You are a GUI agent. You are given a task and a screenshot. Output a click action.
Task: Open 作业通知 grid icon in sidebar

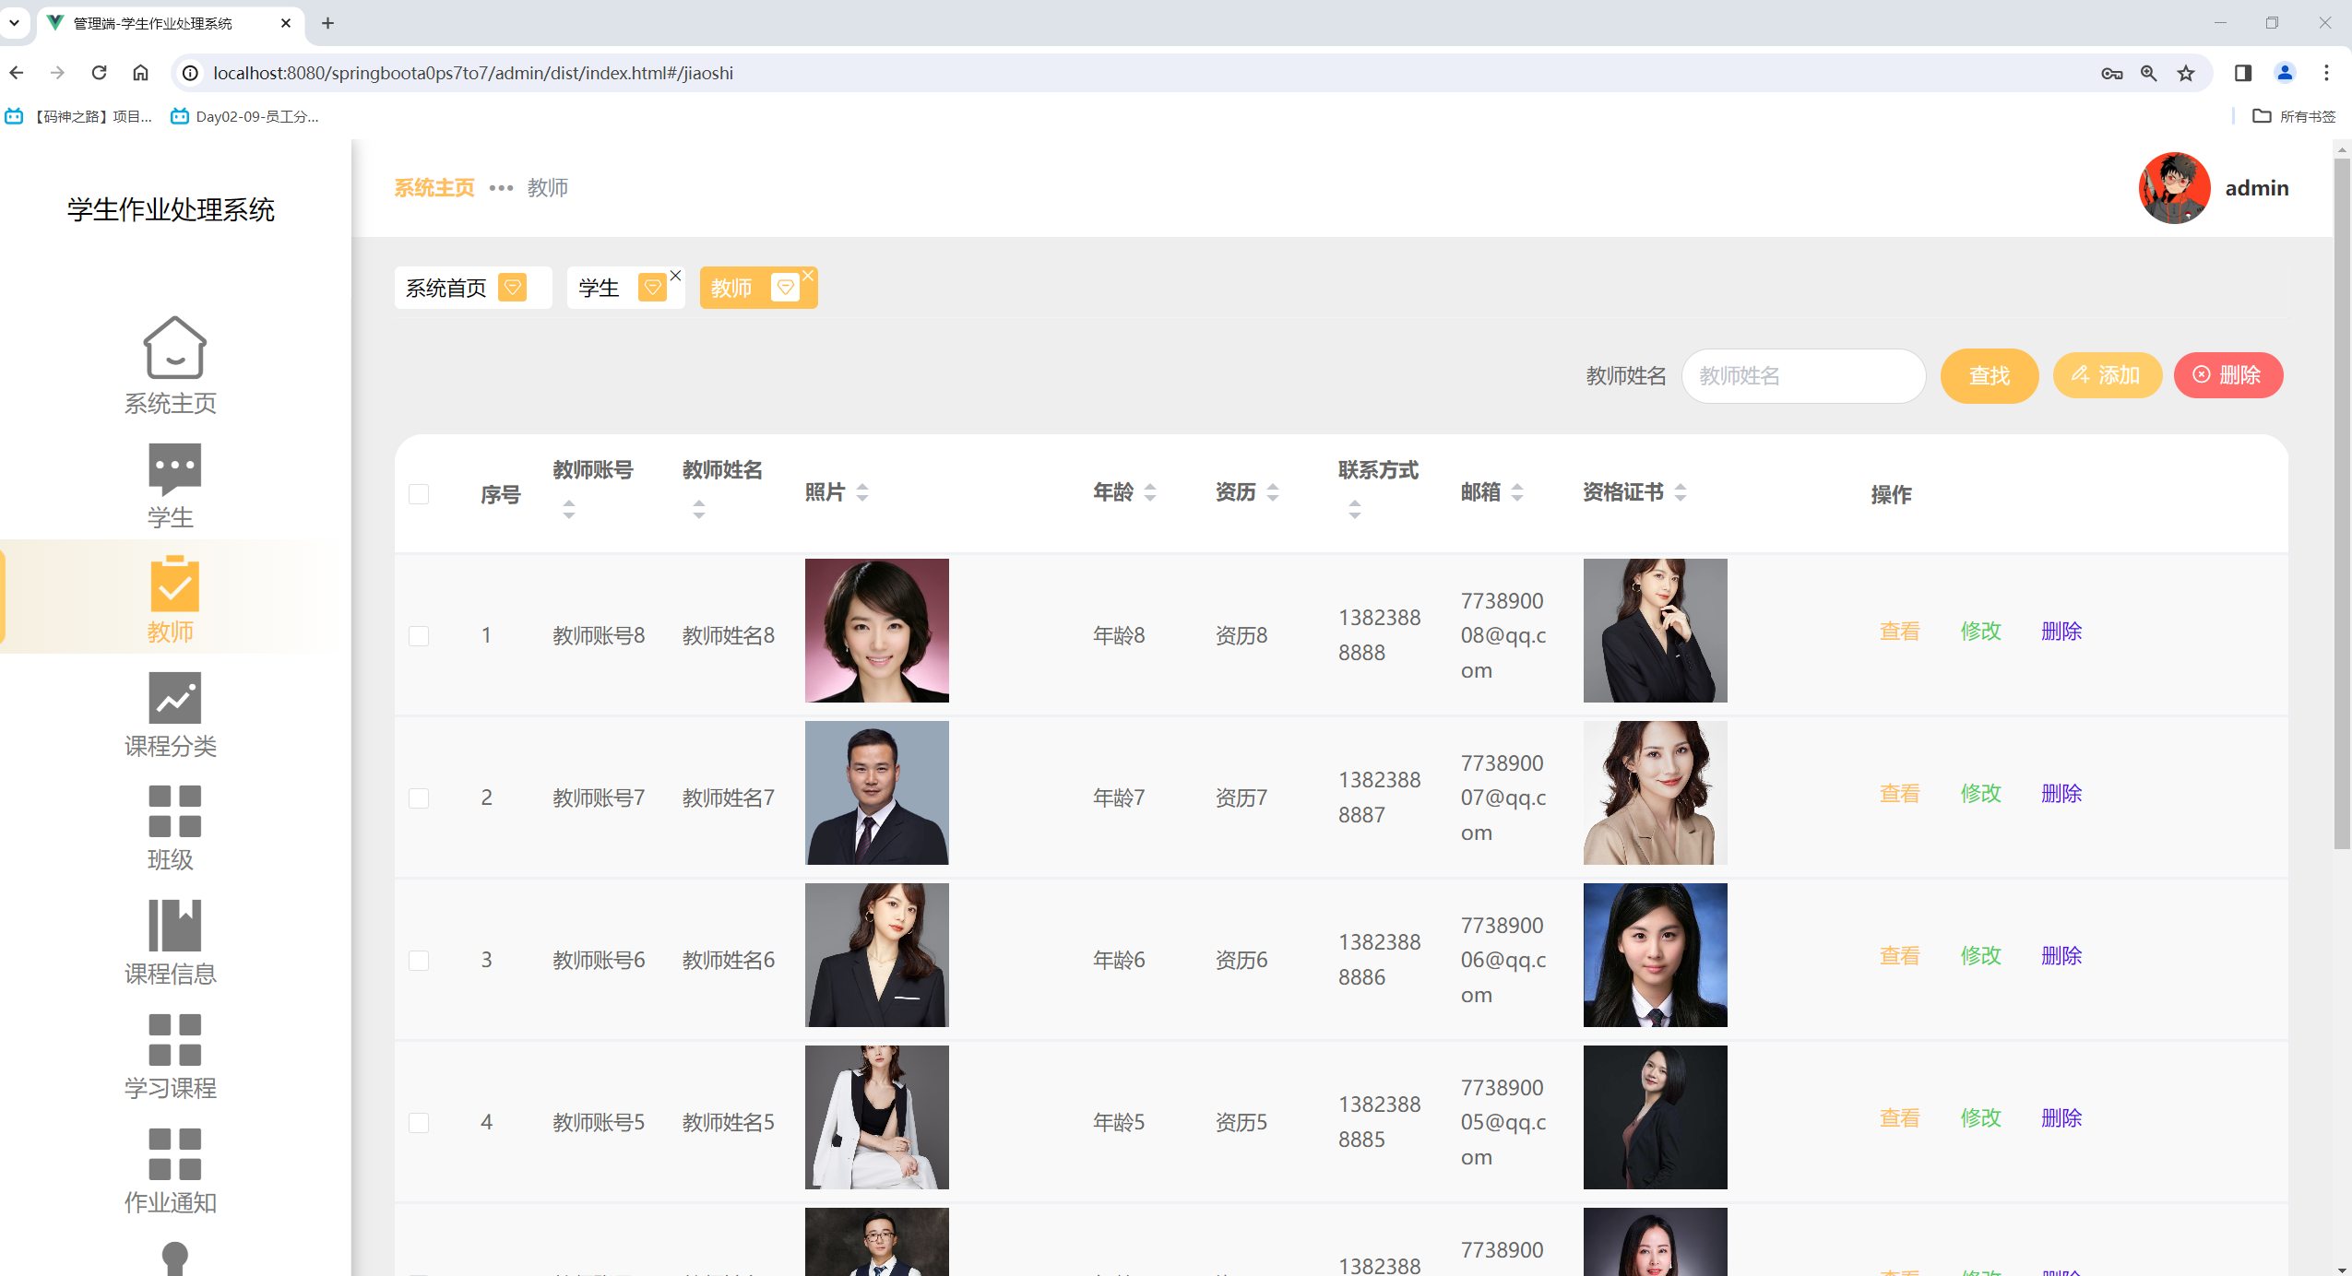pyautogui.click(x=174, y=1154)
